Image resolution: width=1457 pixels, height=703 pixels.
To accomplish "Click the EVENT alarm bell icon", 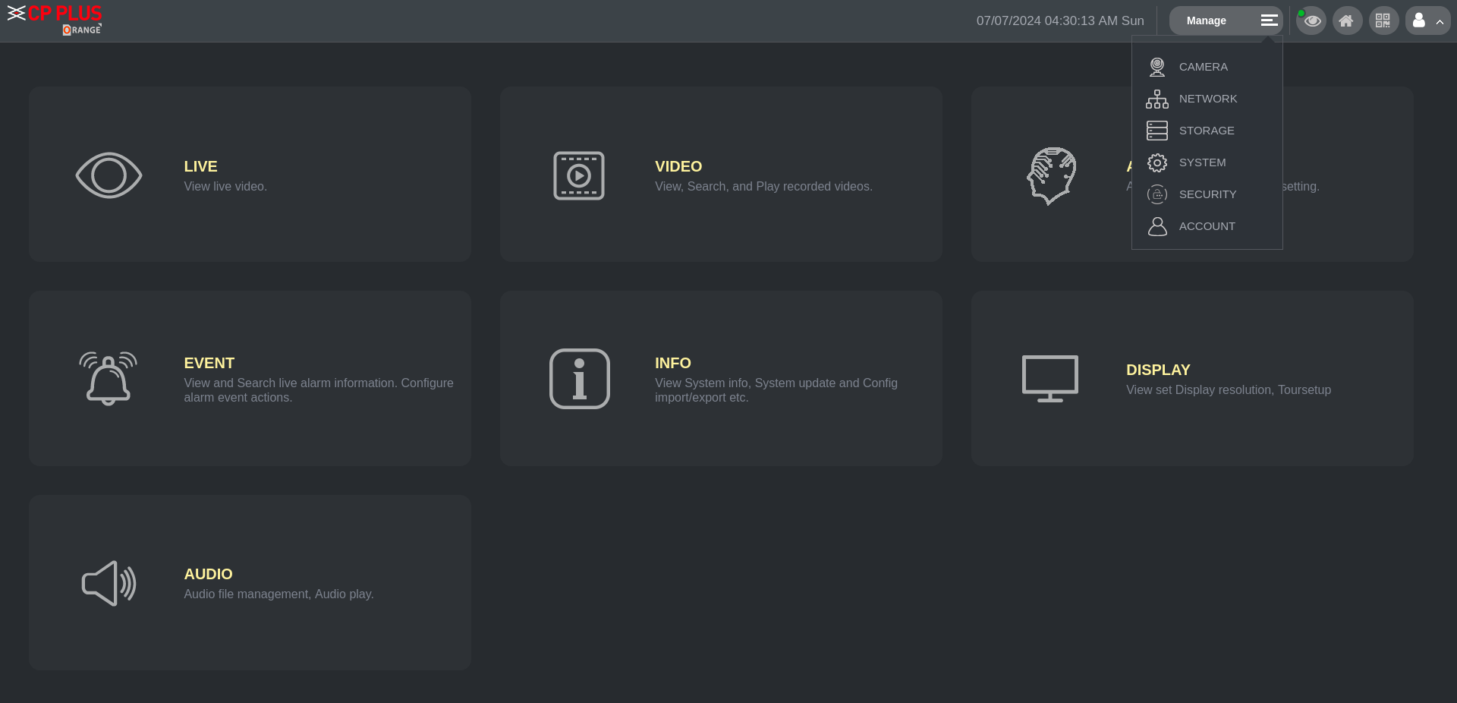I will click(x=109, y=378).
